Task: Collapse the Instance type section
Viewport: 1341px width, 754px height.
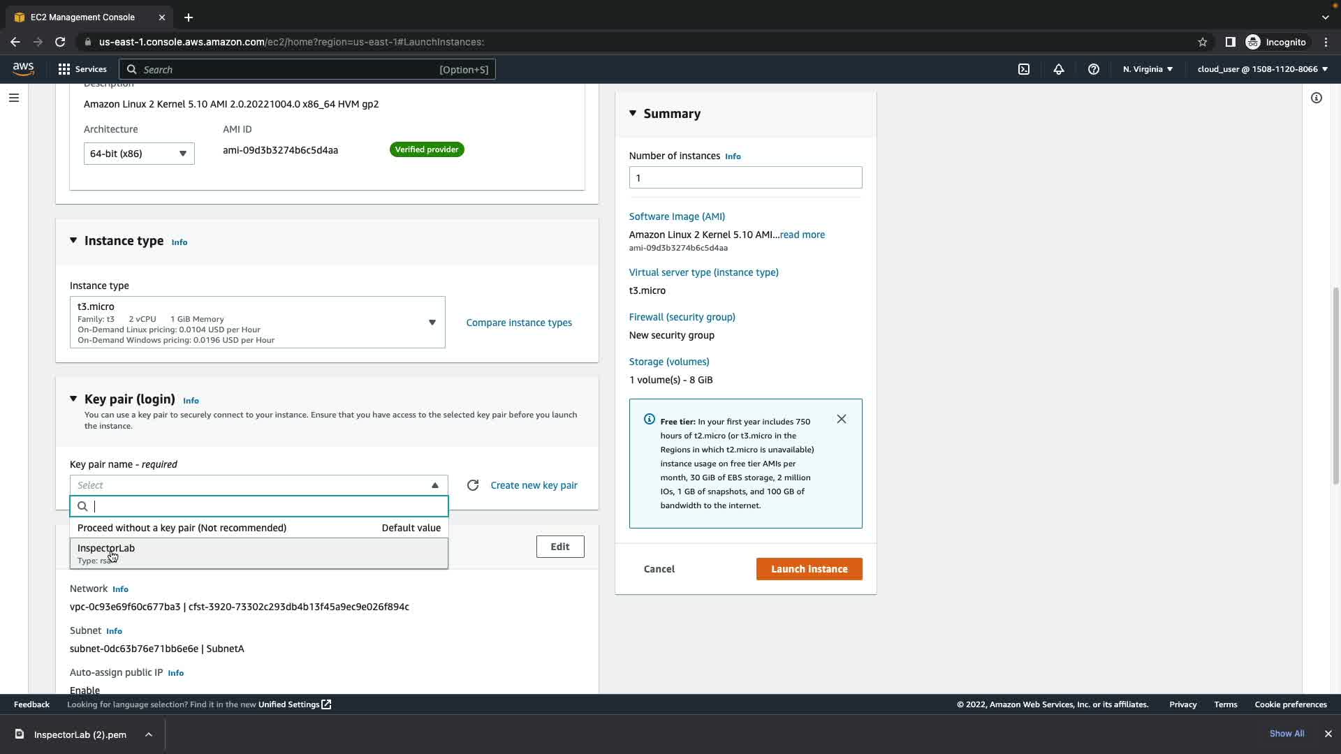Action: [73, 240]
